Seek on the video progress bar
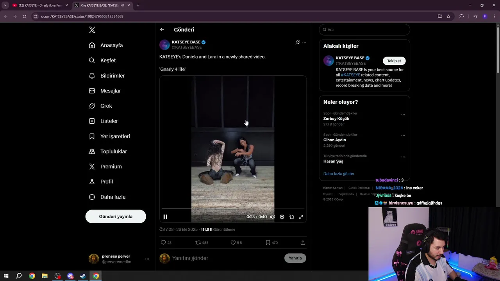500x281 pixels. 233,209
